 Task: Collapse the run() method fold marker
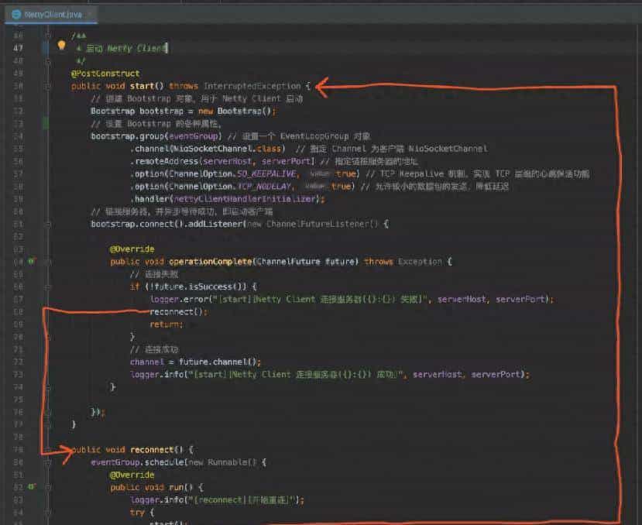(x=48, y=487)
